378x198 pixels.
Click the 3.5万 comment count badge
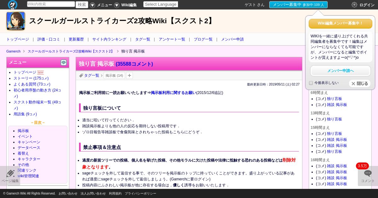pyautogui.click(x=362, y=166)
